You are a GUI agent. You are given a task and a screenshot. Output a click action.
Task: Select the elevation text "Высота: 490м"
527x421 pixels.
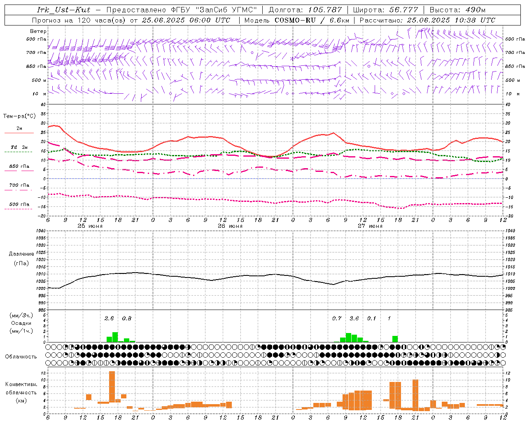457,10
